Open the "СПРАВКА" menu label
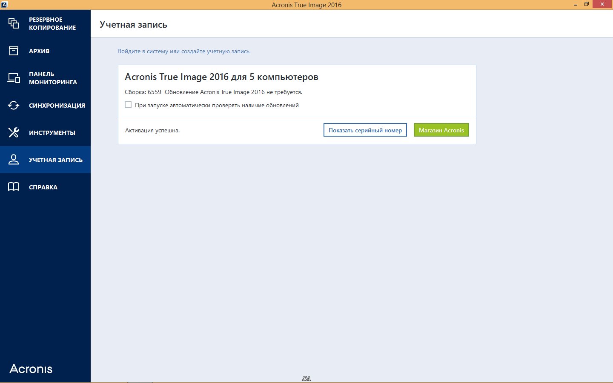Viewport: 613px width, 383px height. (43, 187)
